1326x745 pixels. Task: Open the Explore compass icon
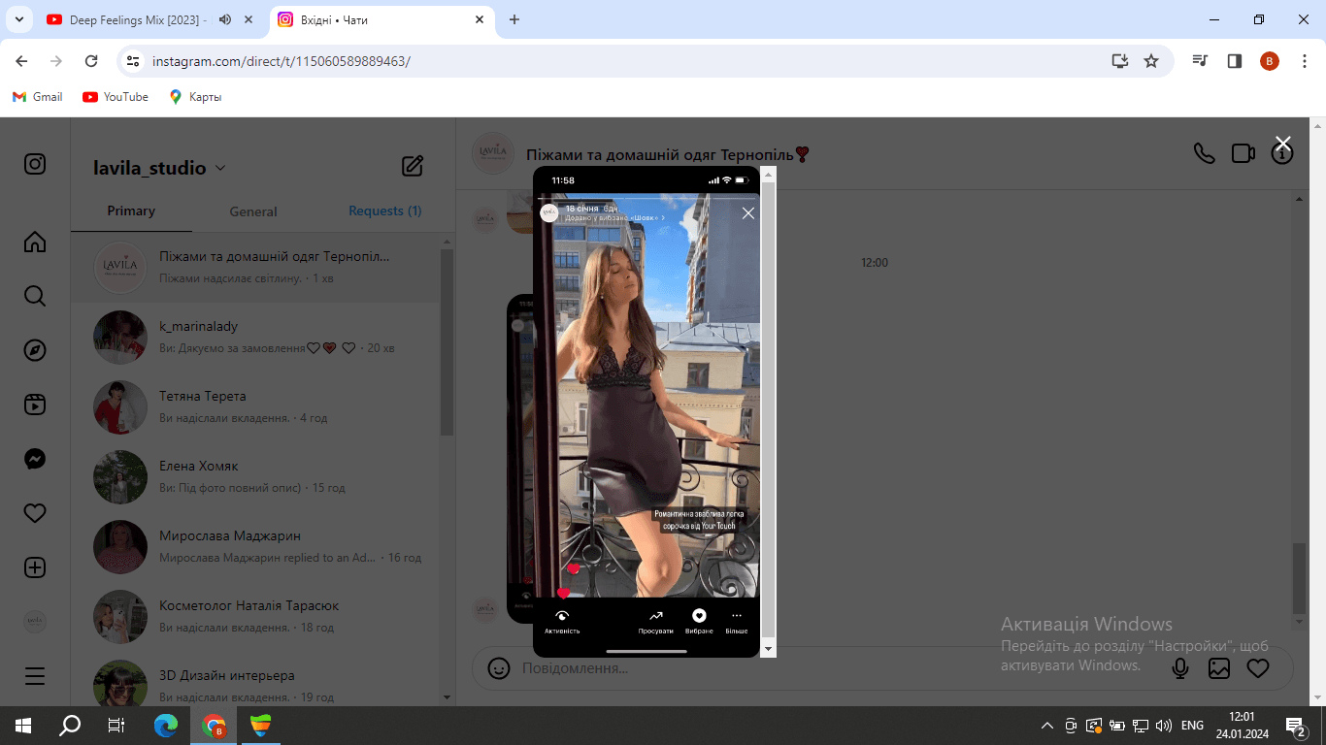click(x=35, y=350)
